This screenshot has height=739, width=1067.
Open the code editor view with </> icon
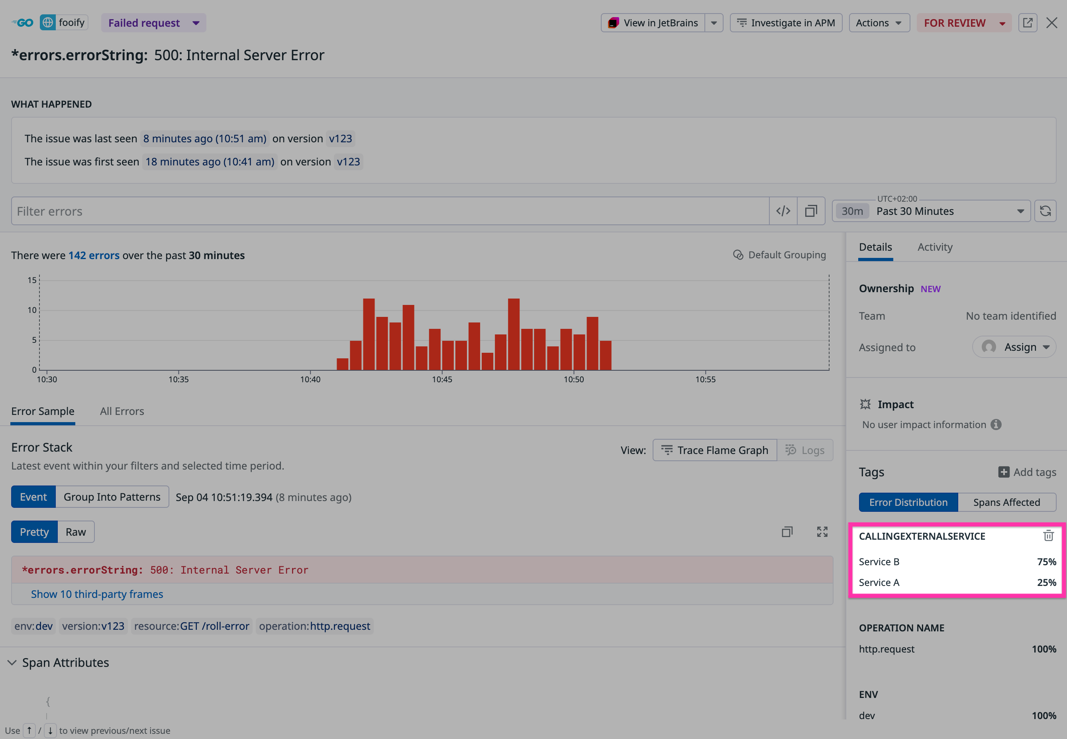pyautogui.click(x=783, y=211)
